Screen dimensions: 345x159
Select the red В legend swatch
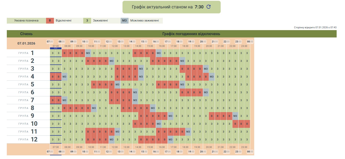click(50, 20)
